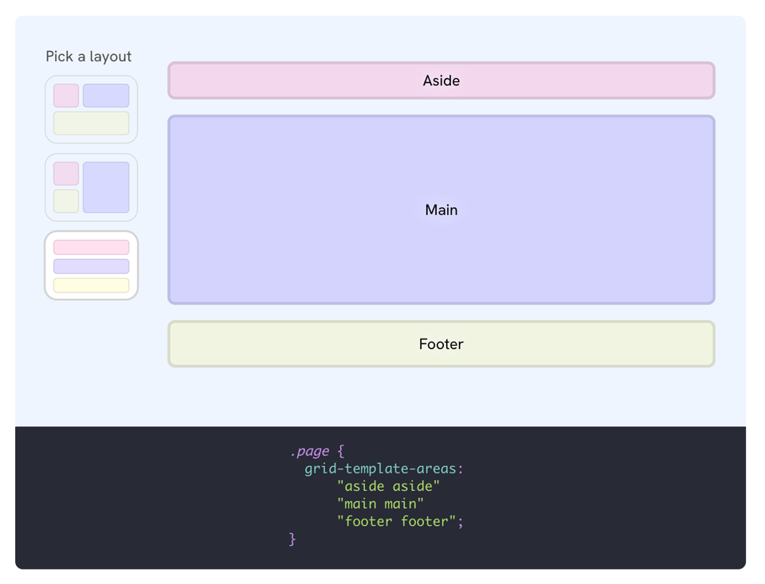Click the green Footer region
The image size is (765, 584).
pos(441,344)
